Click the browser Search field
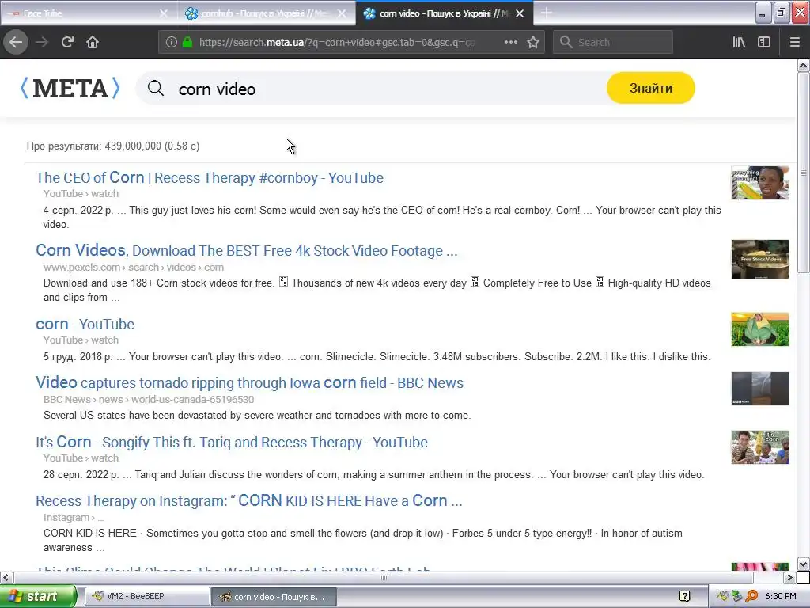The height and width of the screenshot is (608, 810). pos(613,42)
